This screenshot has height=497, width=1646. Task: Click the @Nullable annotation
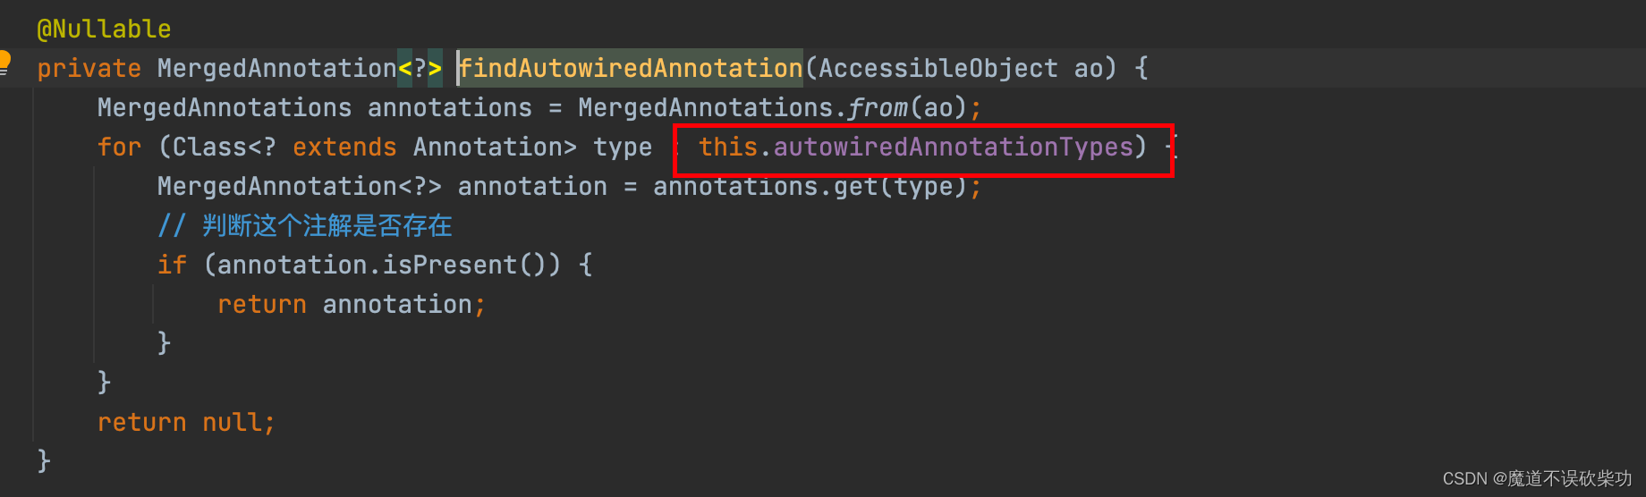(104, 29)
